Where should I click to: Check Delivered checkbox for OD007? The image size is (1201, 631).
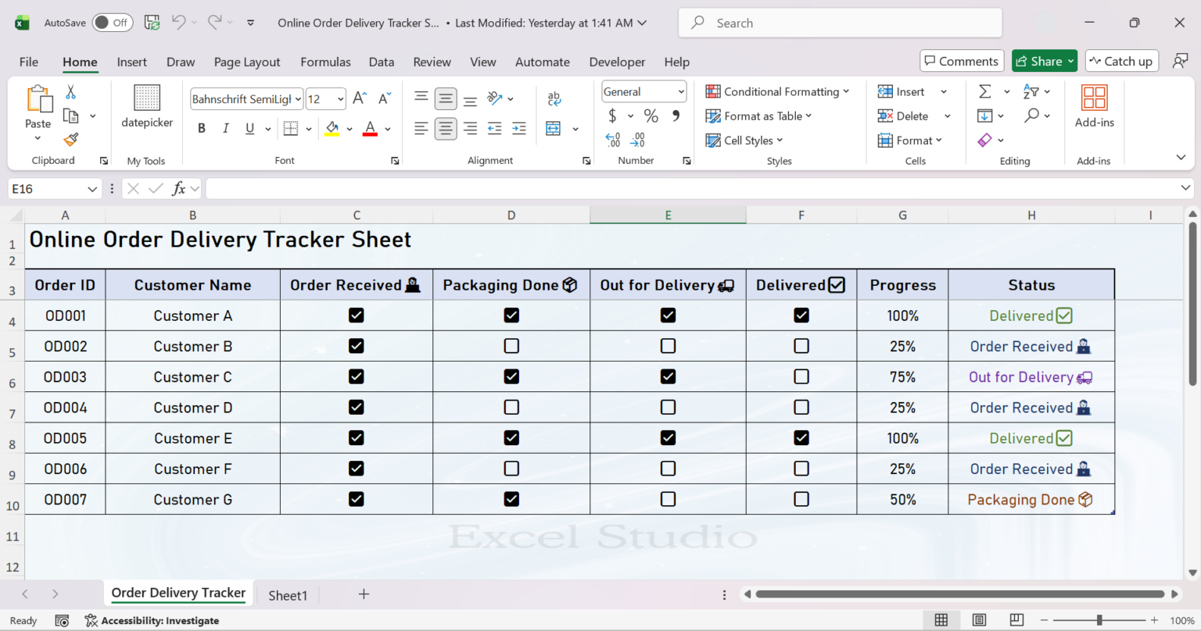(x=801, y=499)
